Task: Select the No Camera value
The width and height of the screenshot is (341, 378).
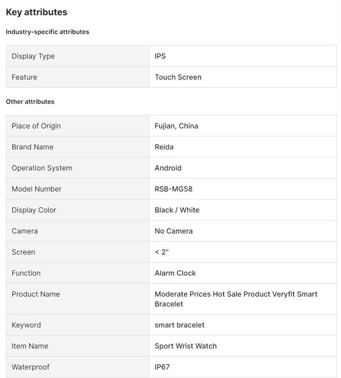Action: (x=173, y=231)
